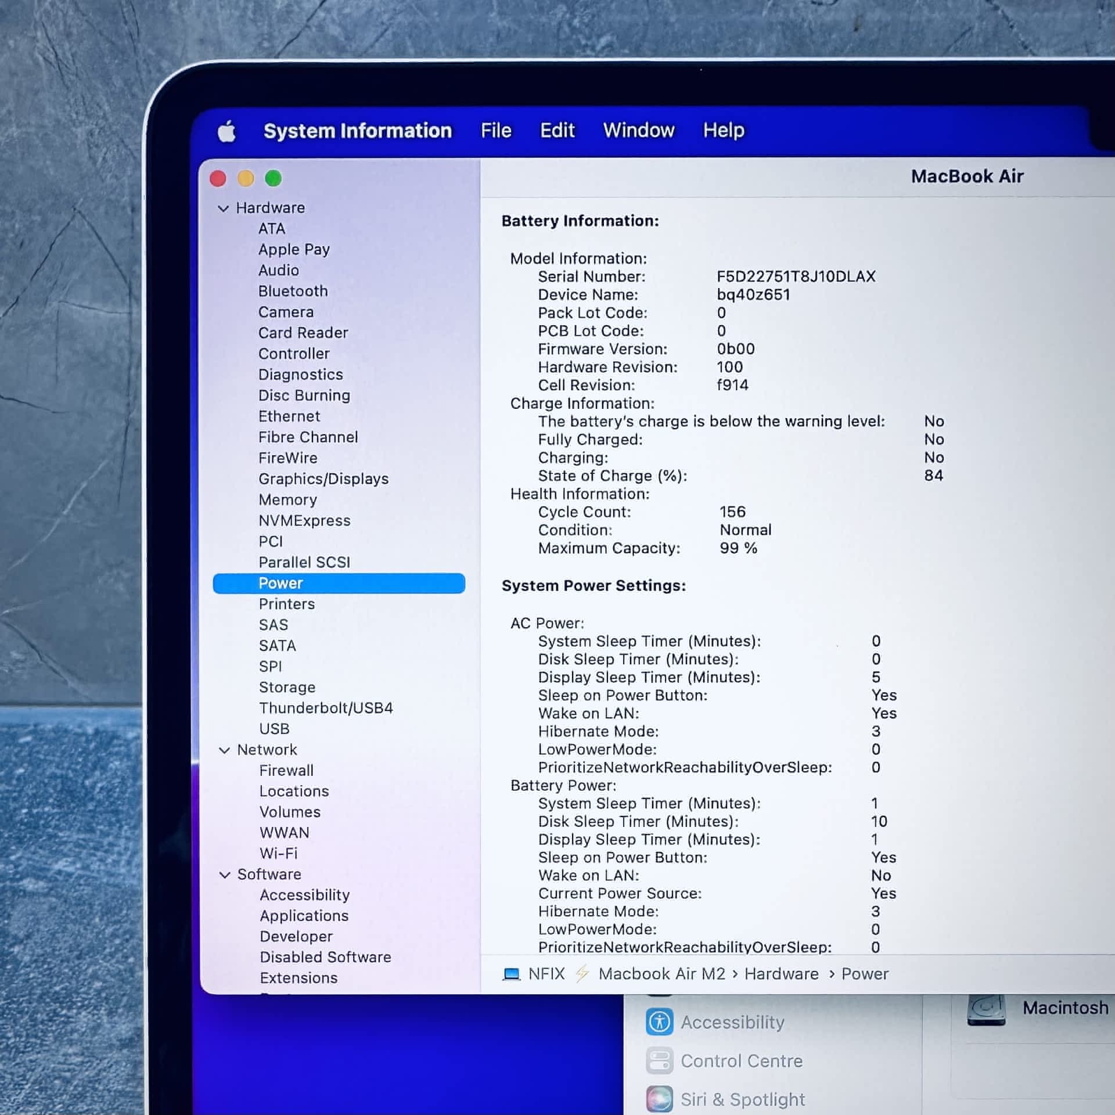The image size is (1115, 1115).
Task: Click the green full-screen window button
Action: (x=273, y=178)
